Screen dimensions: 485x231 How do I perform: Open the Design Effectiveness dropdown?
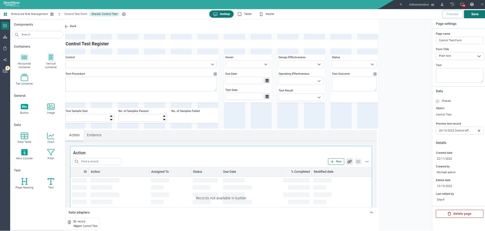point(301,65)
